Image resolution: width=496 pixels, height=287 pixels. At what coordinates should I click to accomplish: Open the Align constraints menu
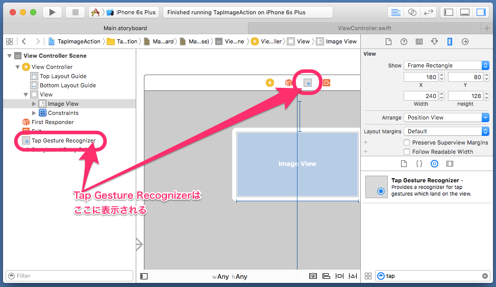pos(326,276)
